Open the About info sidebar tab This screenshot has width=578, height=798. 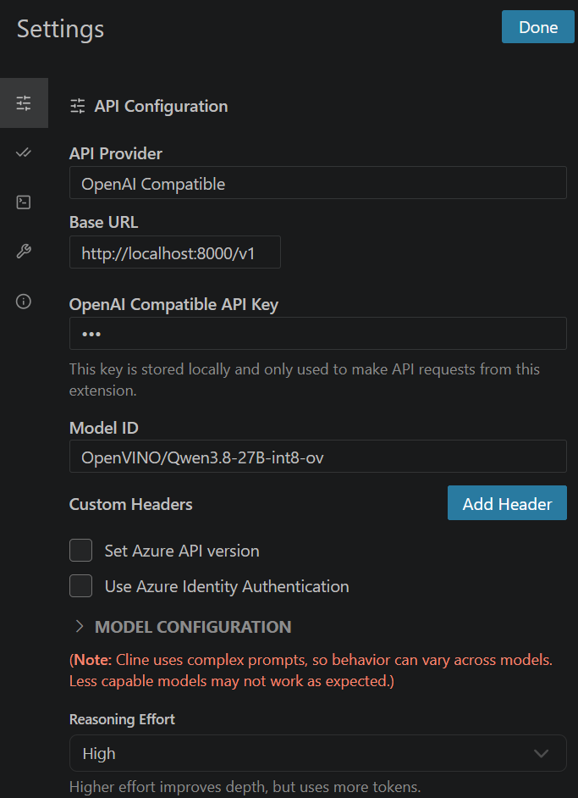coord(24,302)
